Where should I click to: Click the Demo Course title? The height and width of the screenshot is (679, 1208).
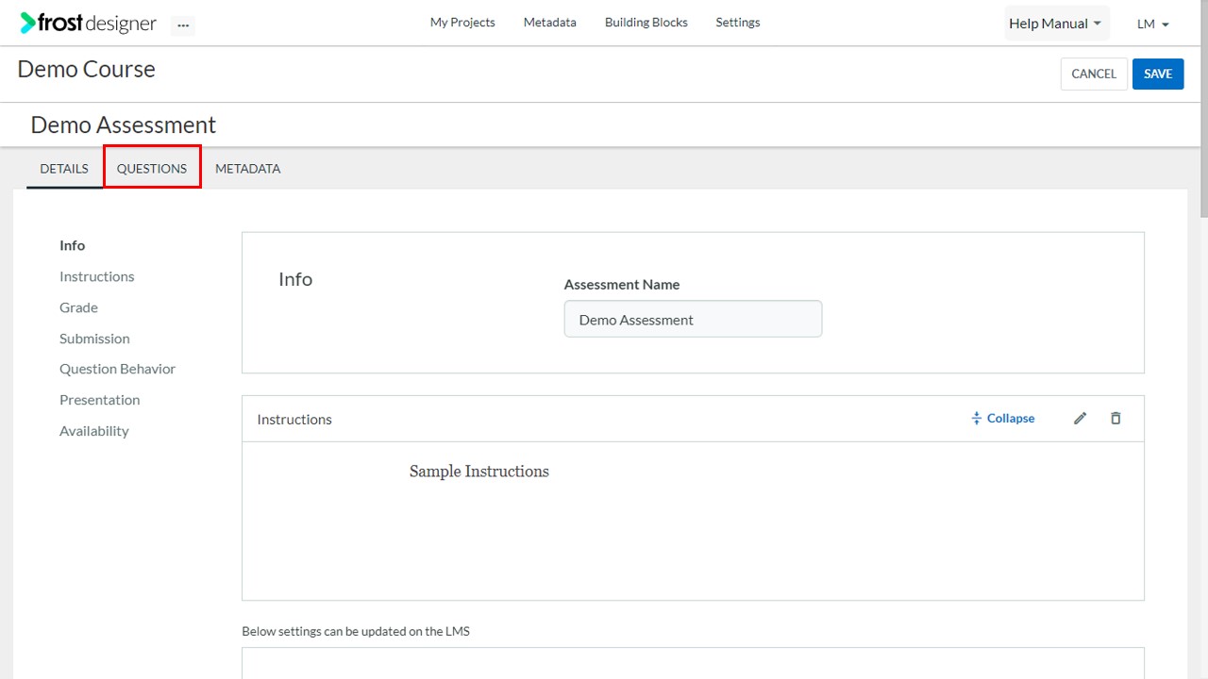[x=87, y=70]
